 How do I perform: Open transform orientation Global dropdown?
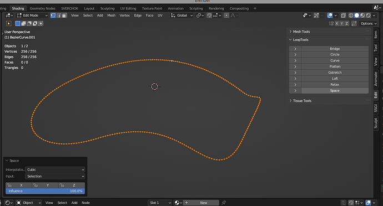click(x=182, y=16)
